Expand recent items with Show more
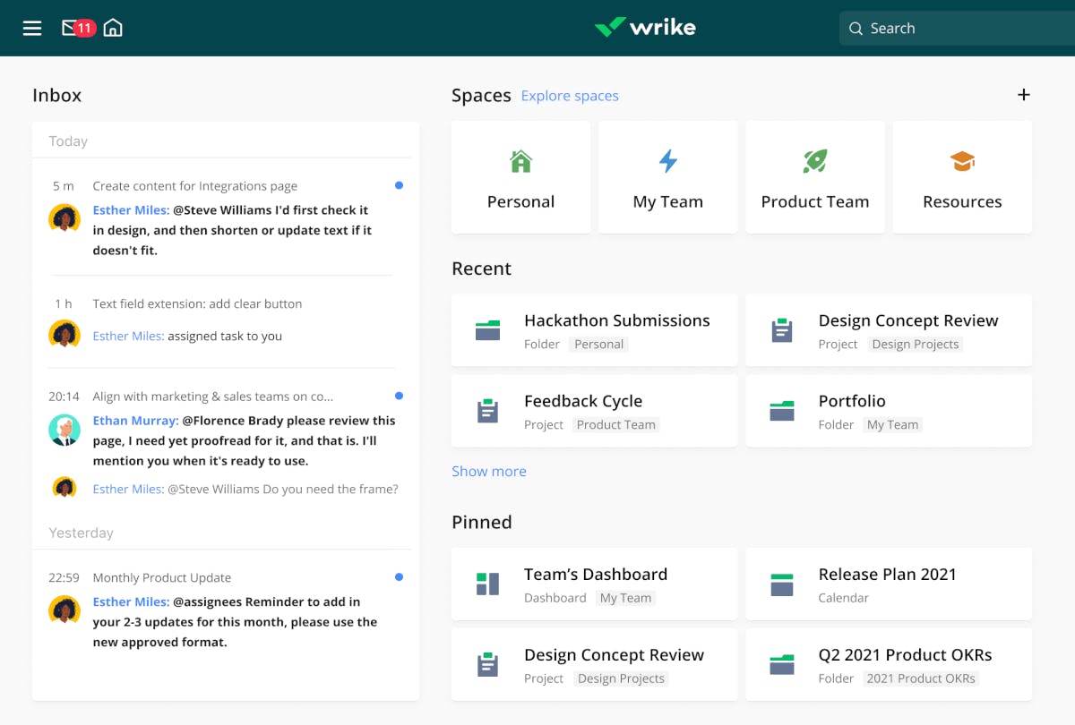This screenshot has height=725, width=1075. point(489,471)
